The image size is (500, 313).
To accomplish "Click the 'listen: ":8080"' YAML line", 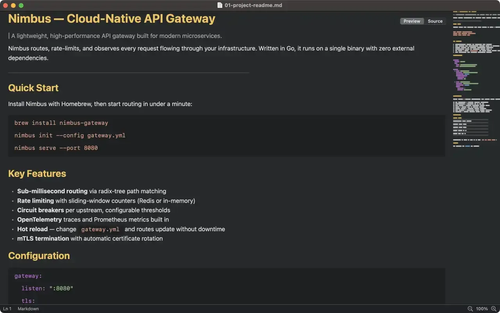I will (47, 288).
